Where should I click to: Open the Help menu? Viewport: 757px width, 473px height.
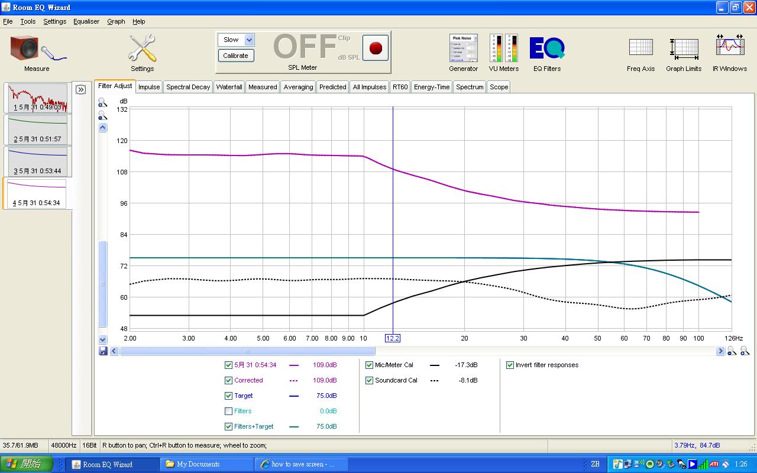point(138,21)
